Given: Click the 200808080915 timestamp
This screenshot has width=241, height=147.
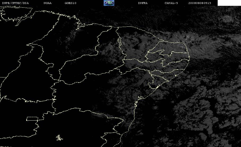Looking at the screenshot, I should point(200,3).
